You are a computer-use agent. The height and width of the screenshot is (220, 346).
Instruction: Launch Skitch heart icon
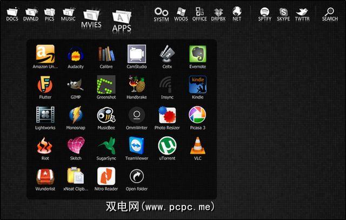click(x=76, y=148)
